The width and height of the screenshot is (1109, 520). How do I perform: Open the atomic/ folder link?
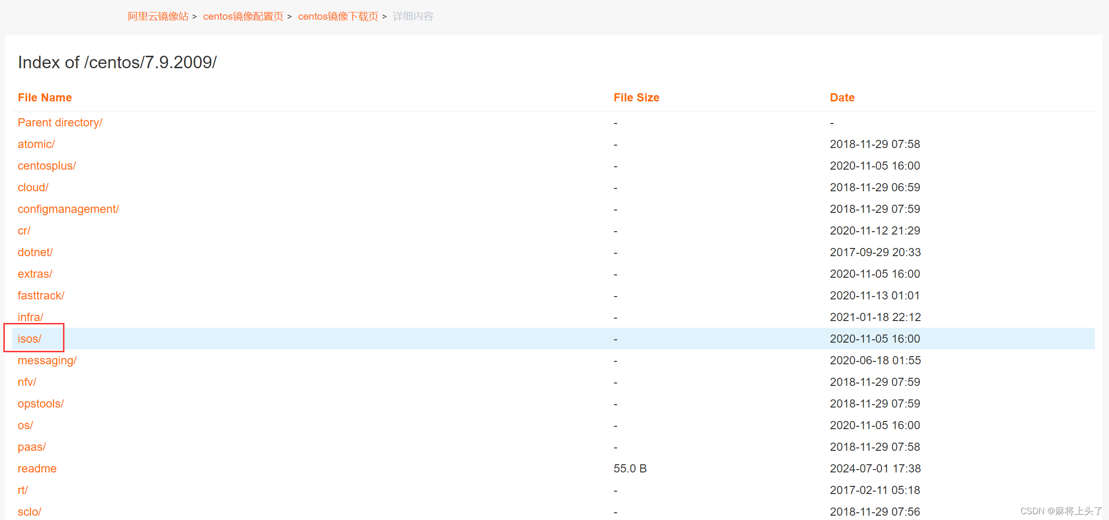coord(36,144)
